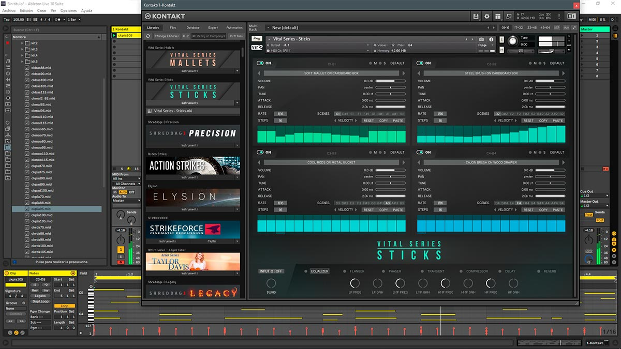Image resolution: width=621 pixels, height=349 pixels.
Task: Open instrument info icon beside camera
Action: 490,39
